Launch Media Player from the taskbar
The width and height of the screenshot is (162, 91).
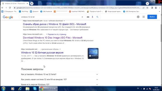coord(13,89)
